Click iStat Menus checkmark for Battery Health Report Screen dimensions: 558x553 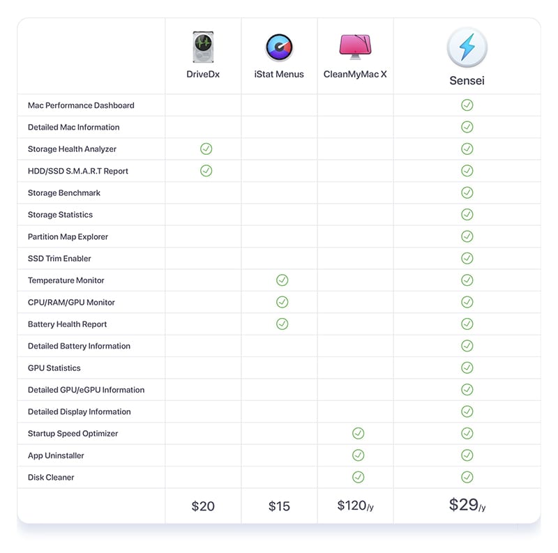282,324
